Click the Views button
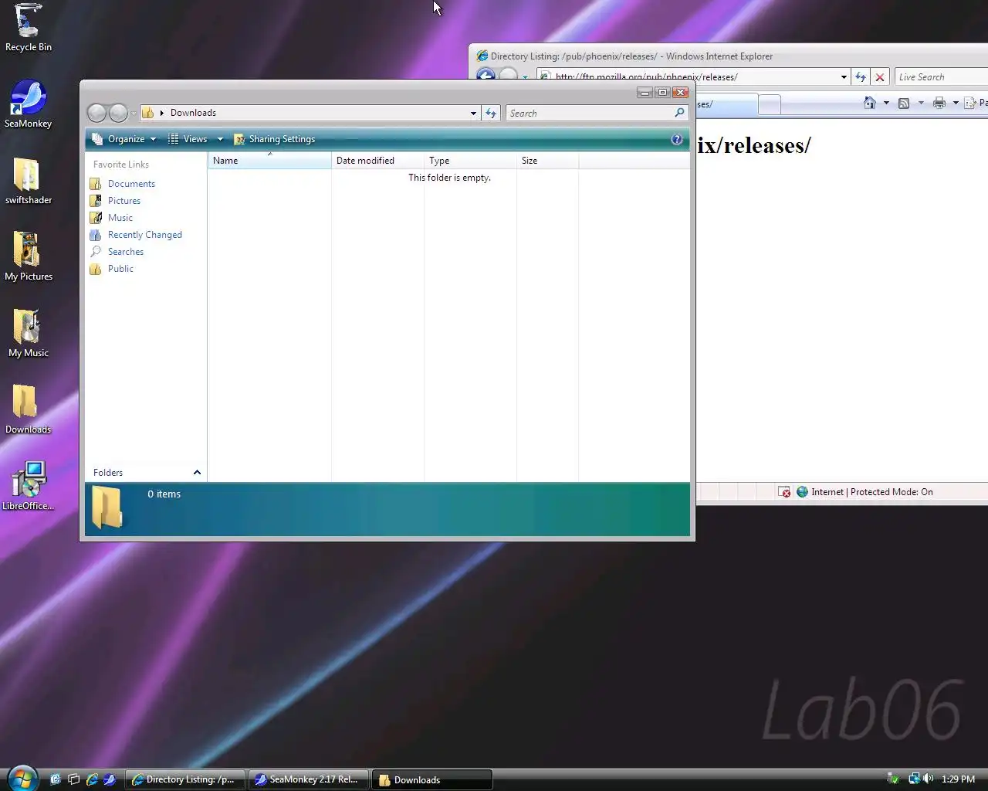Image resolution: width=988 pixels, height=791 pixels. (x=188, y=139)
